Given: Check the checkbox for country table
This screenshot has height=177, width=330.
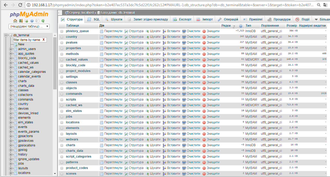Looking at the screenshot, I should coord(62,37).
